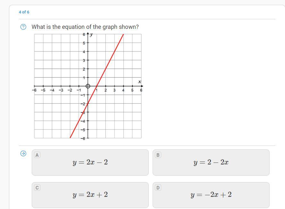Select the letter C badge
The image size is (285, 209).
click(37, 188)
